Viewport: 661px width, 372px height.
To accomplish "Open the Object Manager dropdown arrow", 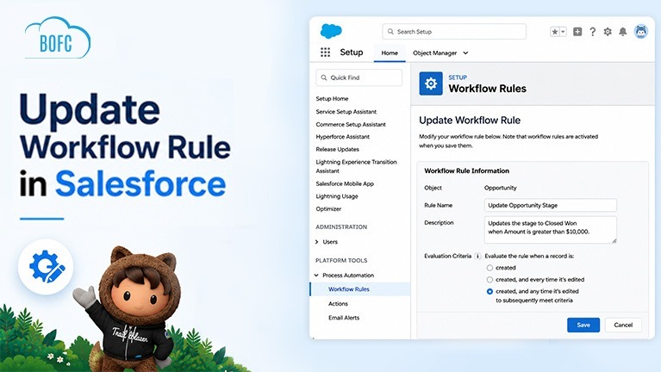I will 465,53.
